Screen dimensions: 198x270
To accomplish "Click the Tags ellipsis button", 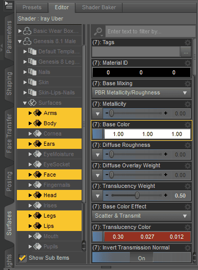I will tap(186, 52).
